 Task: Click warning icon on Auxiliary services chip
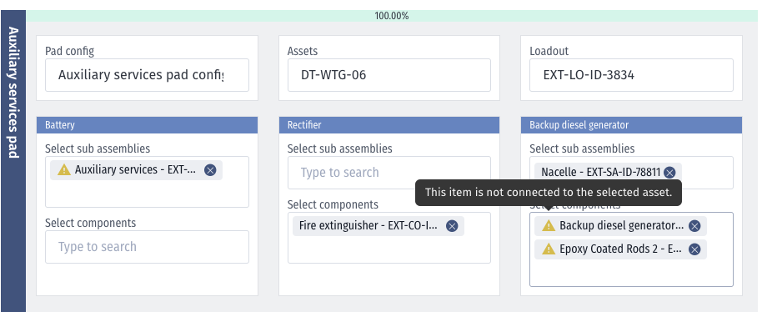pos(64,170)
